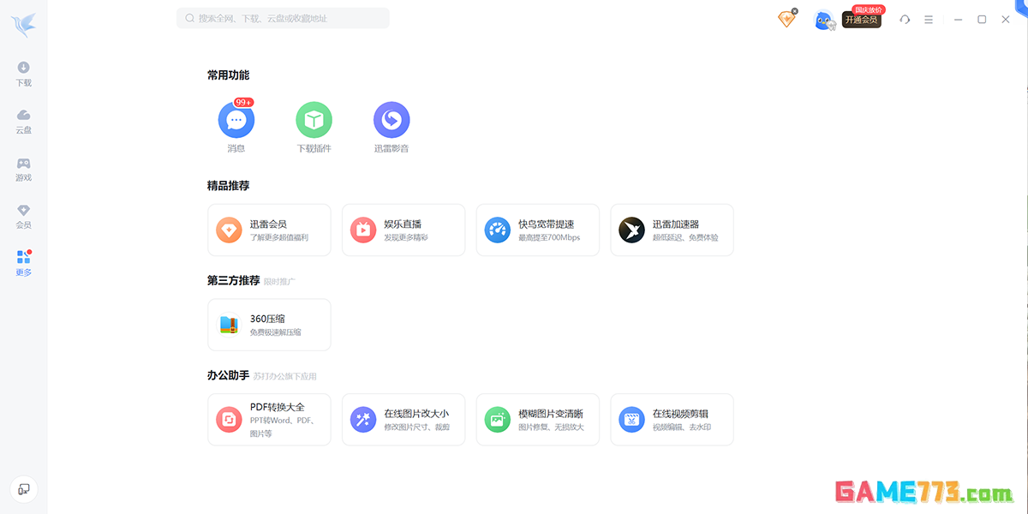Image resolution: width=1028 pixels, height=514 pixels.
Task: Go to 下载 in the sidebar
Action: tap(24, 75)
